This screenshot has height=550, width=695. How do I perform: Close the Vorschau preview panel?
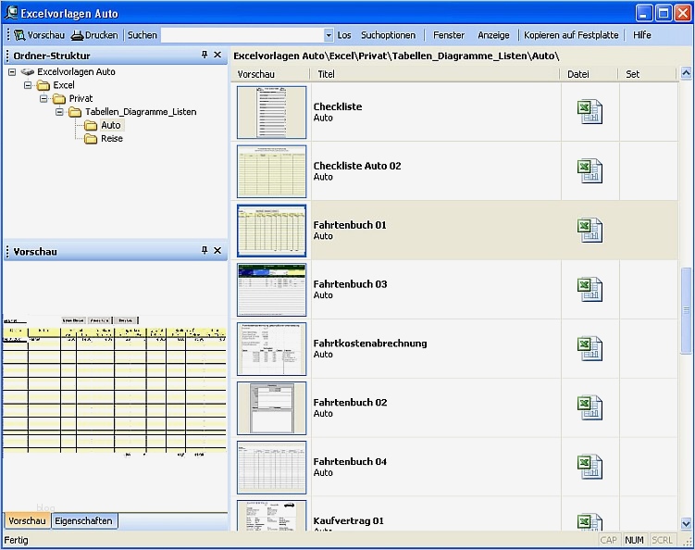pyautogui.click(x=217, y=251)
